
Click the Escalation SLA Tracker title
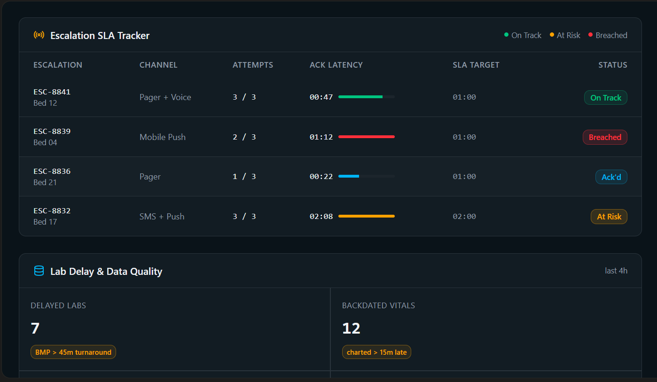click(x=100, y=36)
